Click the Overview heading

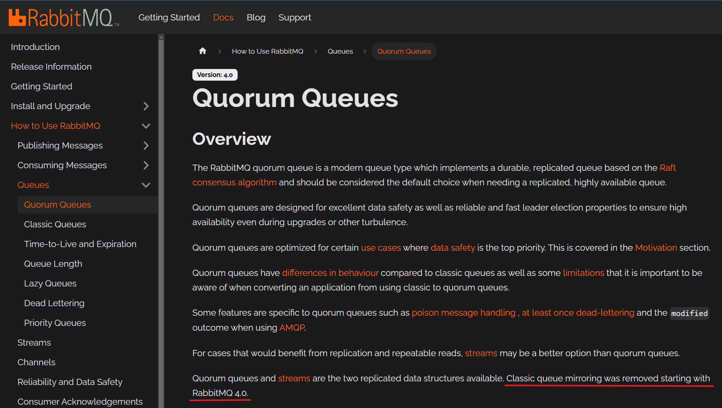pyautogui.click(x=232, y=139)
